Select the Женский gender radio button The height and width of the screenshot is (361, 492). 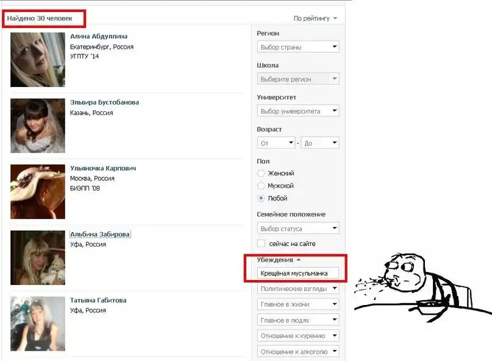pos(262,173)
